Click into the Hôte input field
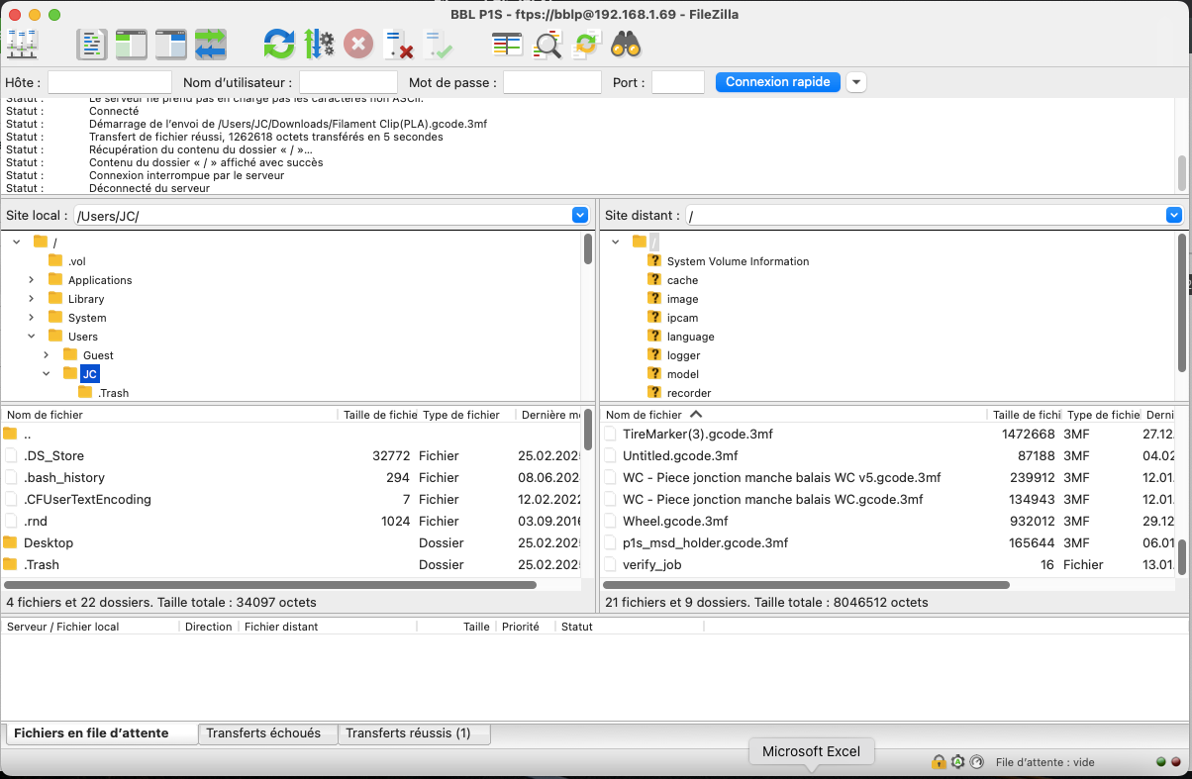 click(110, 82)
